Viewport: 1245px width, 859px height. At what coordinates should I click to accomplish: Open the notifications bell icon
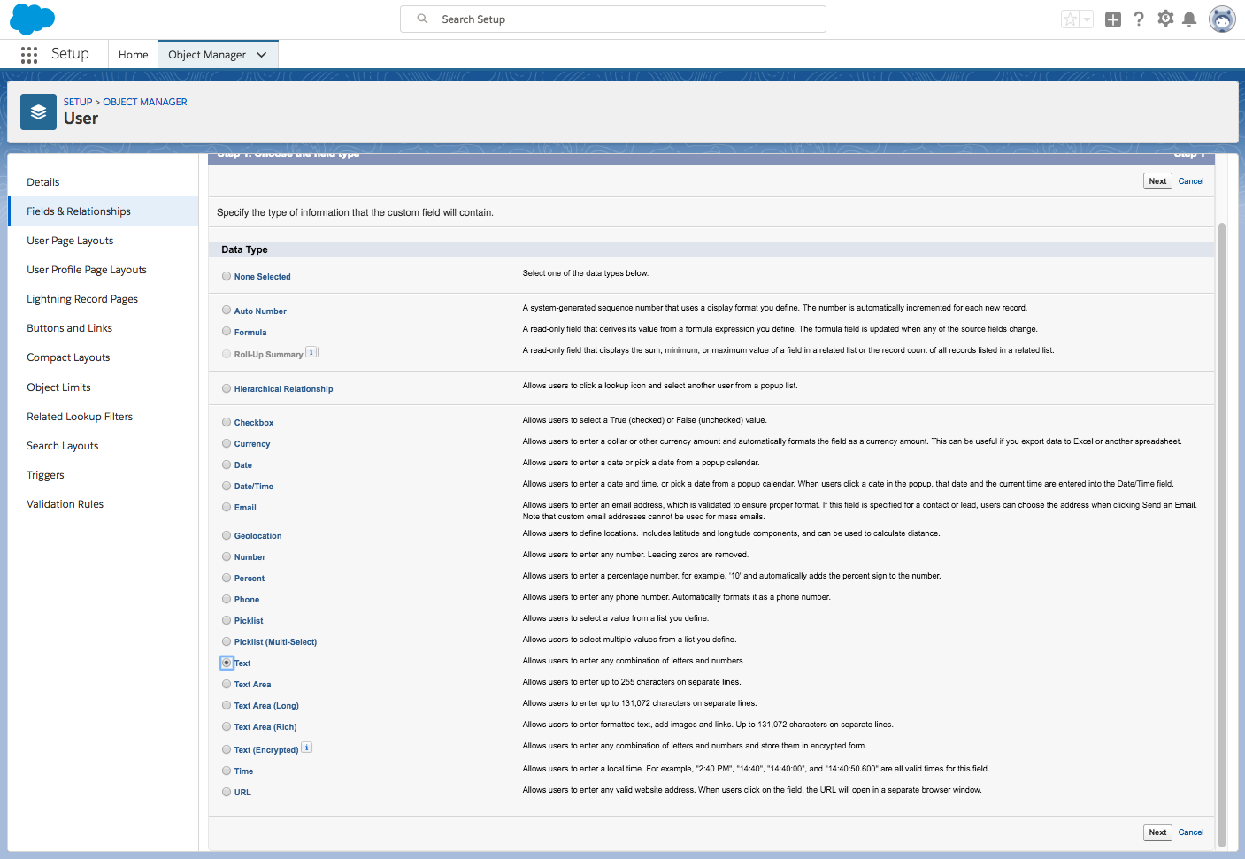(x=1190, y=19)
